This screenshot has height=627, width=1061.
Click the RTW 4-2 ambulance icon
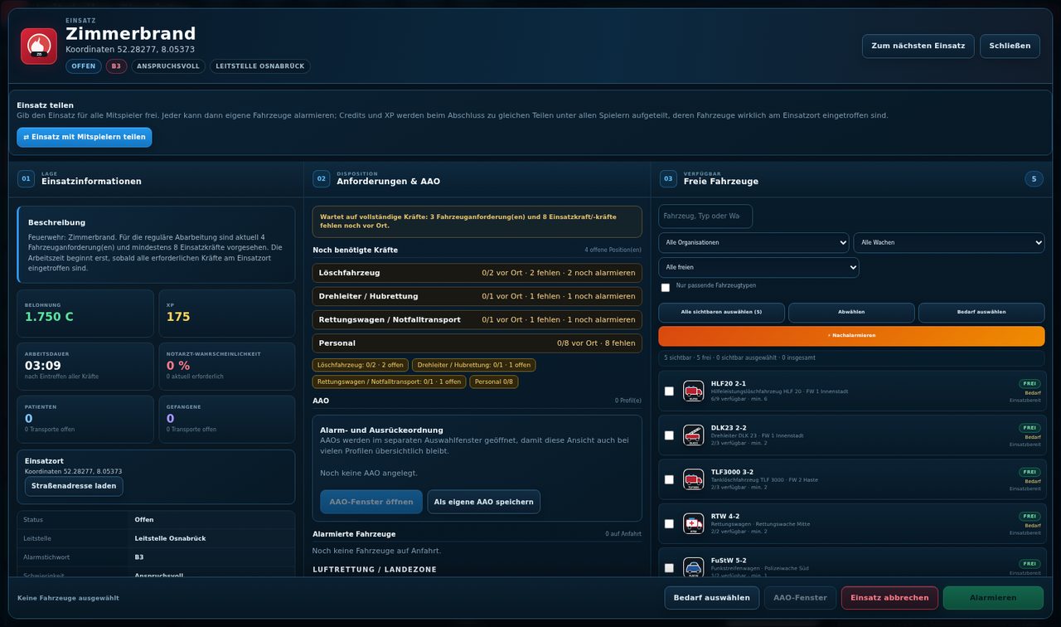[693, 524]
